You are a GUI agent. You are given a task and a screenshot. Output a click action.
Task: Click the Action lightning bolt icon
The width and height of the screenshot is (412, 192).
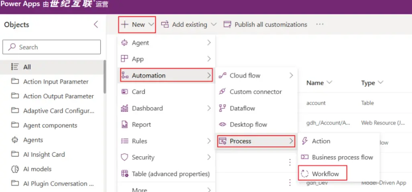pyautogui.click(x=305, y=141)
